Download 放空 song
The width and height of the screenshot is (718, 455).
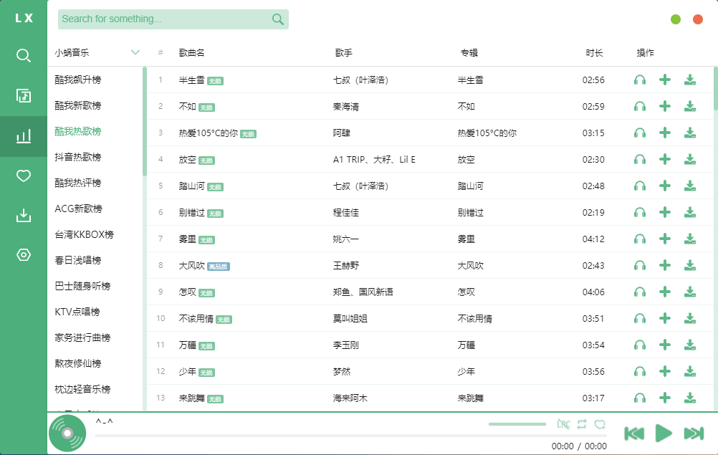coord(690,160)
